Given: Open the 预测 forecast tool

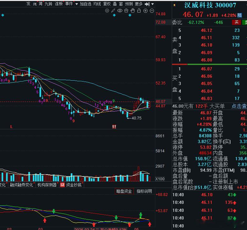Looking at the screenshot, I should [x=129, y=4].
